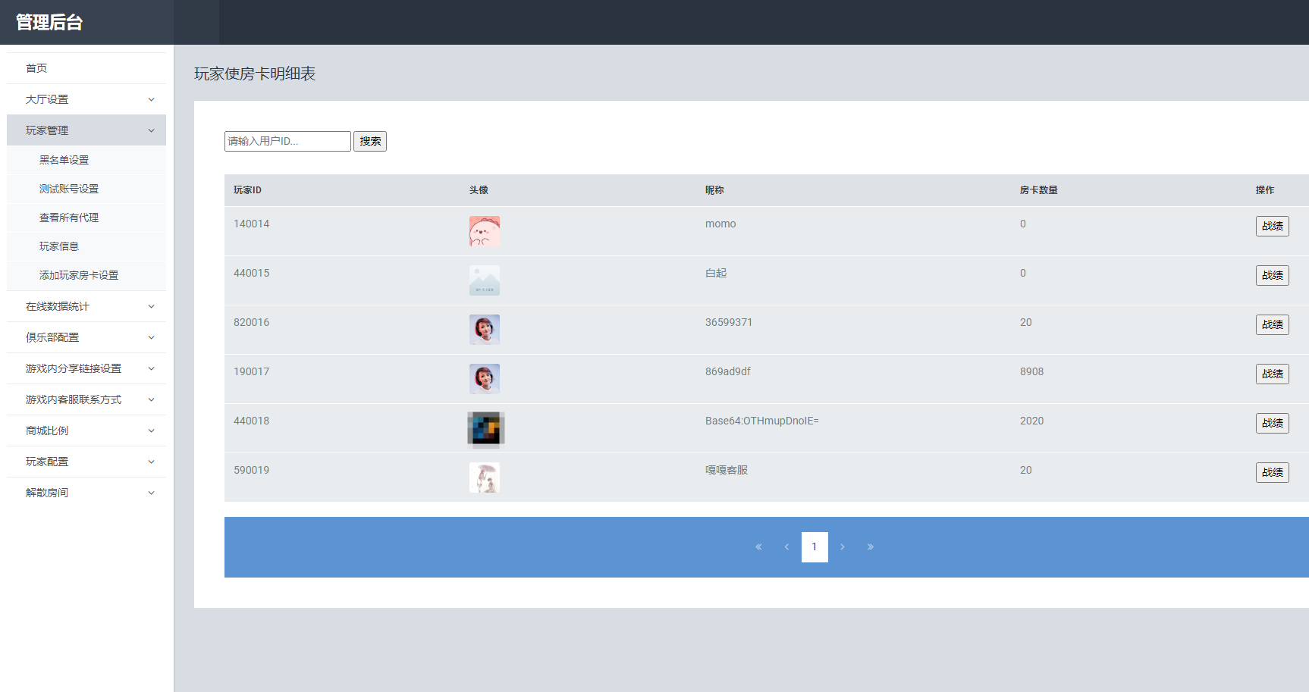Click momo's pink avatar image
1309x692 pixels.
click(x=484, y=231)
